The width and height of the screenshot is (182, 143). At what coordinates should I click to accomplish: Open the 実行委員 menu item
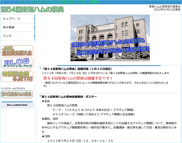click(17, 27)
